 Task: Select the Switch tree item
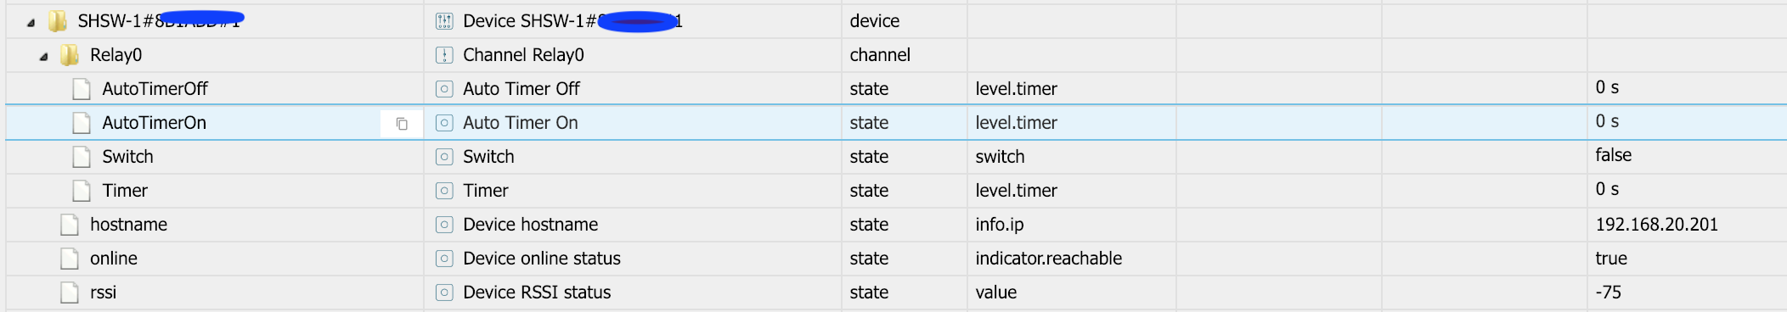pyautogui.click(x=127, y=157)
